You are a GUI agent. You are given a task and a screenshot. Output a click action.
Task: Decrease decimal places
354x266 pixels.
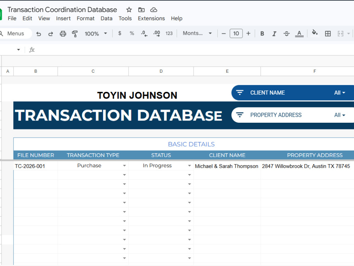point(144,33)
